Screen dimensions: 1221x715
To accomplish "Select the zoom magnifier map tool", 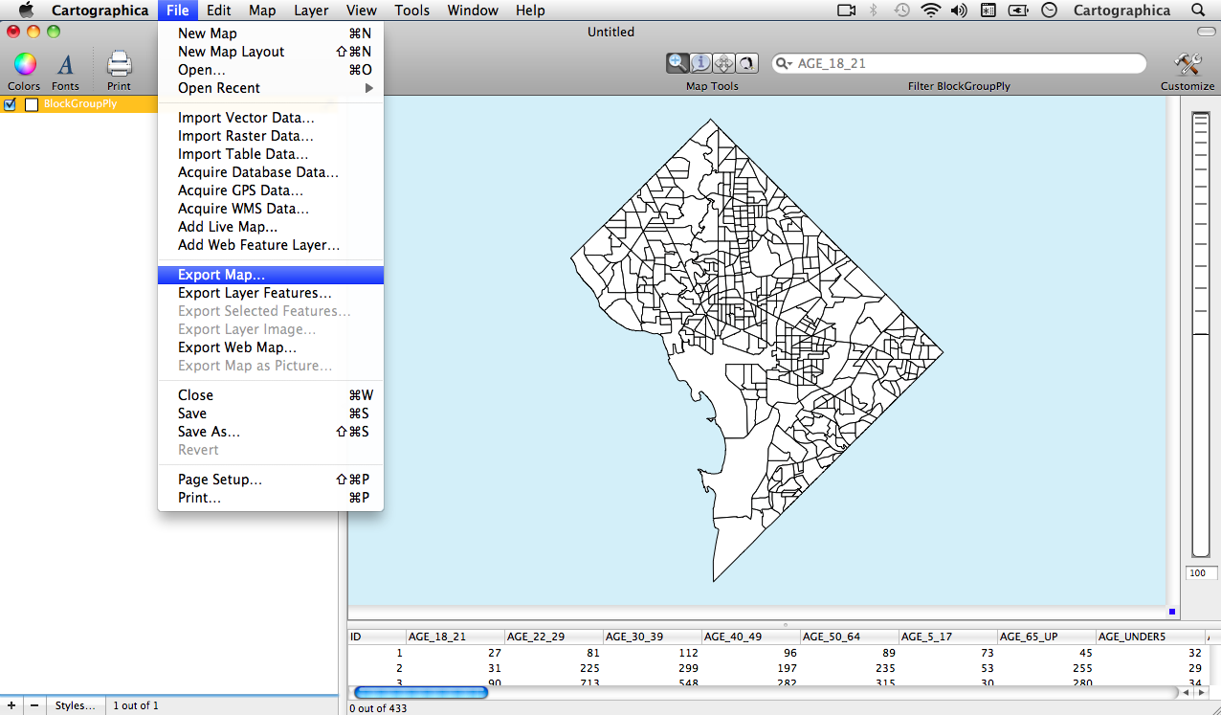I will pos(677,63).
